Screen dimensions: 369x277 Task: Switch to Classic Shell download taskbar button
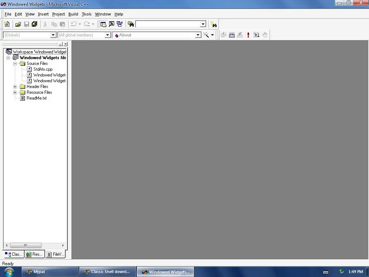point(108,272)
